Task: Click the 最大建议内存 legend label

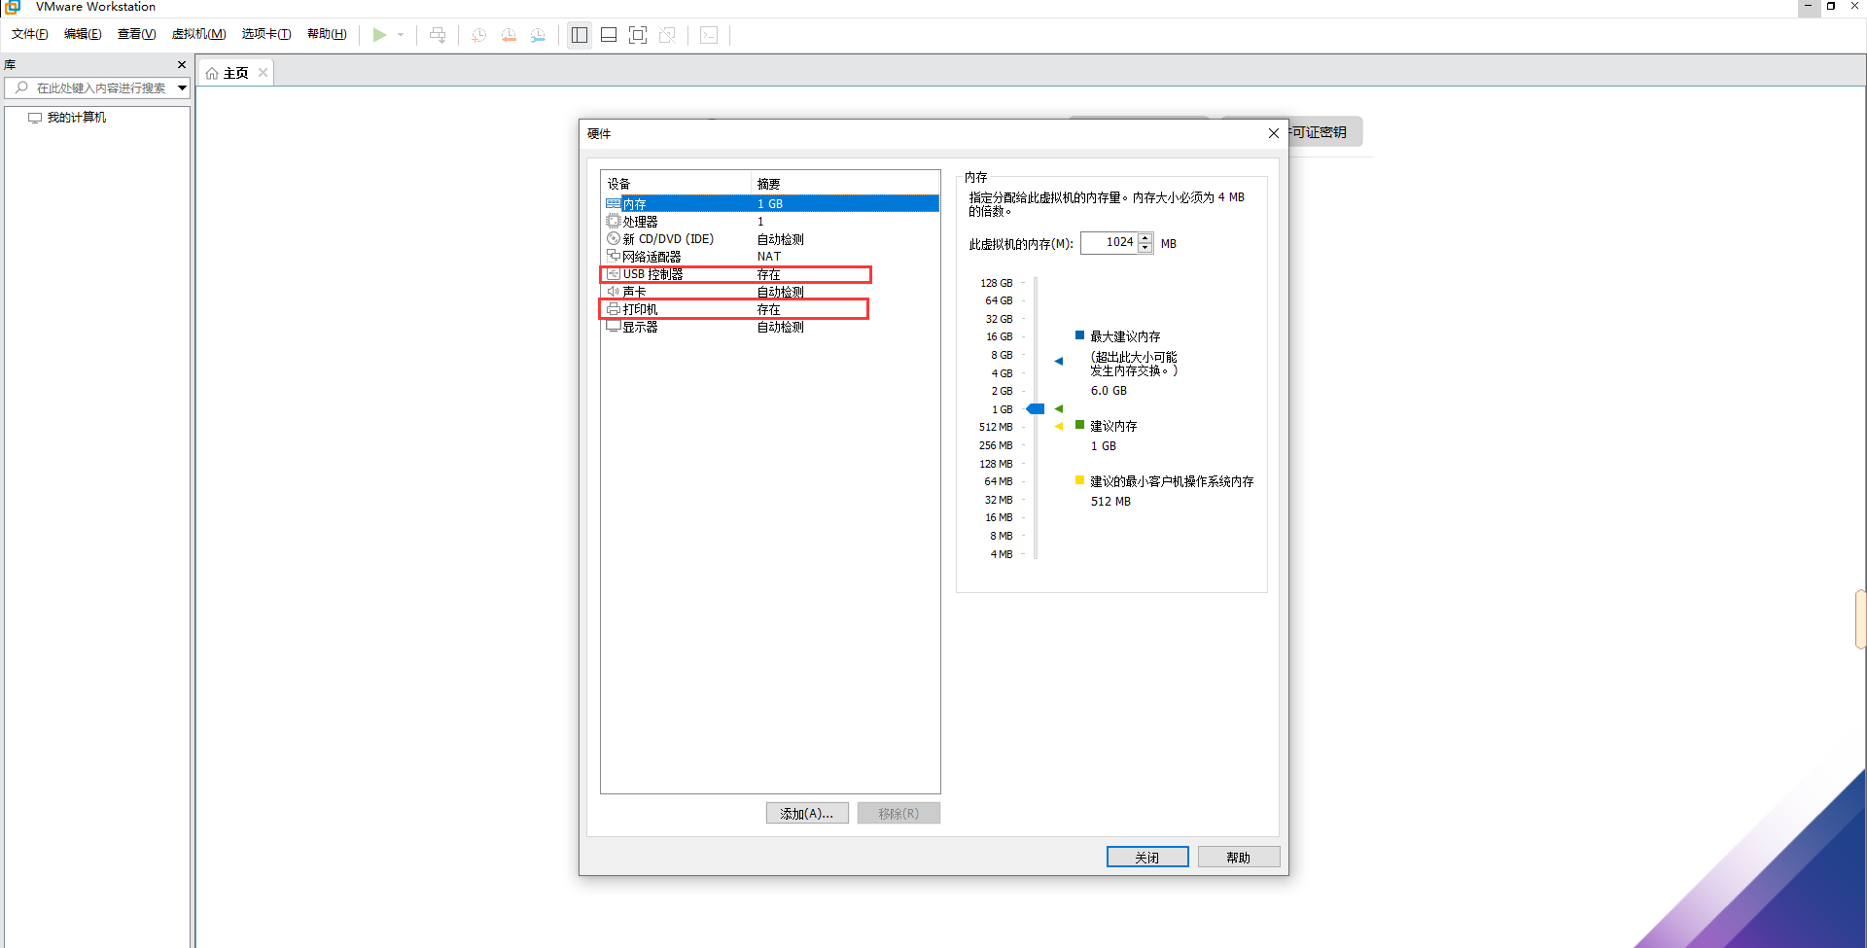Action: tap(1125, 336)
